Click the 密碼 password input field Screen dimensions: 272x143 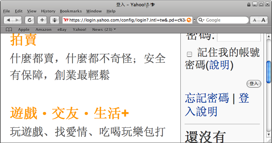[x=239, y=37]
